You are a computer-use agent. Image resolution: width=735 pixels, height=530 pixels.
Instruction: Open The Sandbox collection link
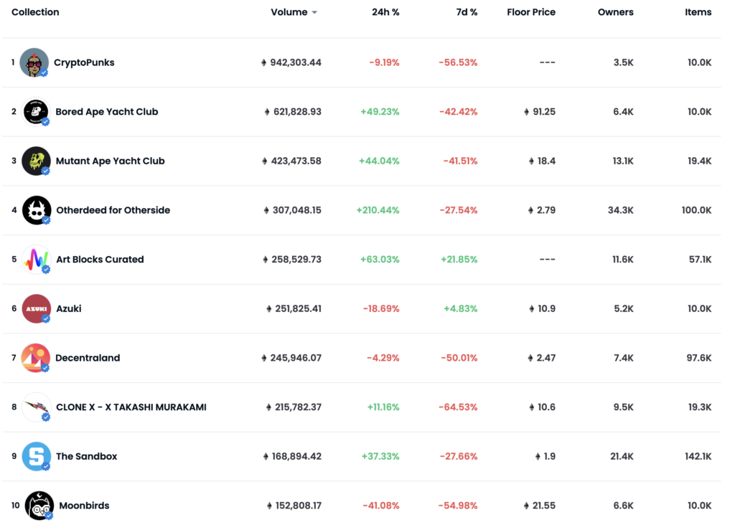(x=87, y=456)
